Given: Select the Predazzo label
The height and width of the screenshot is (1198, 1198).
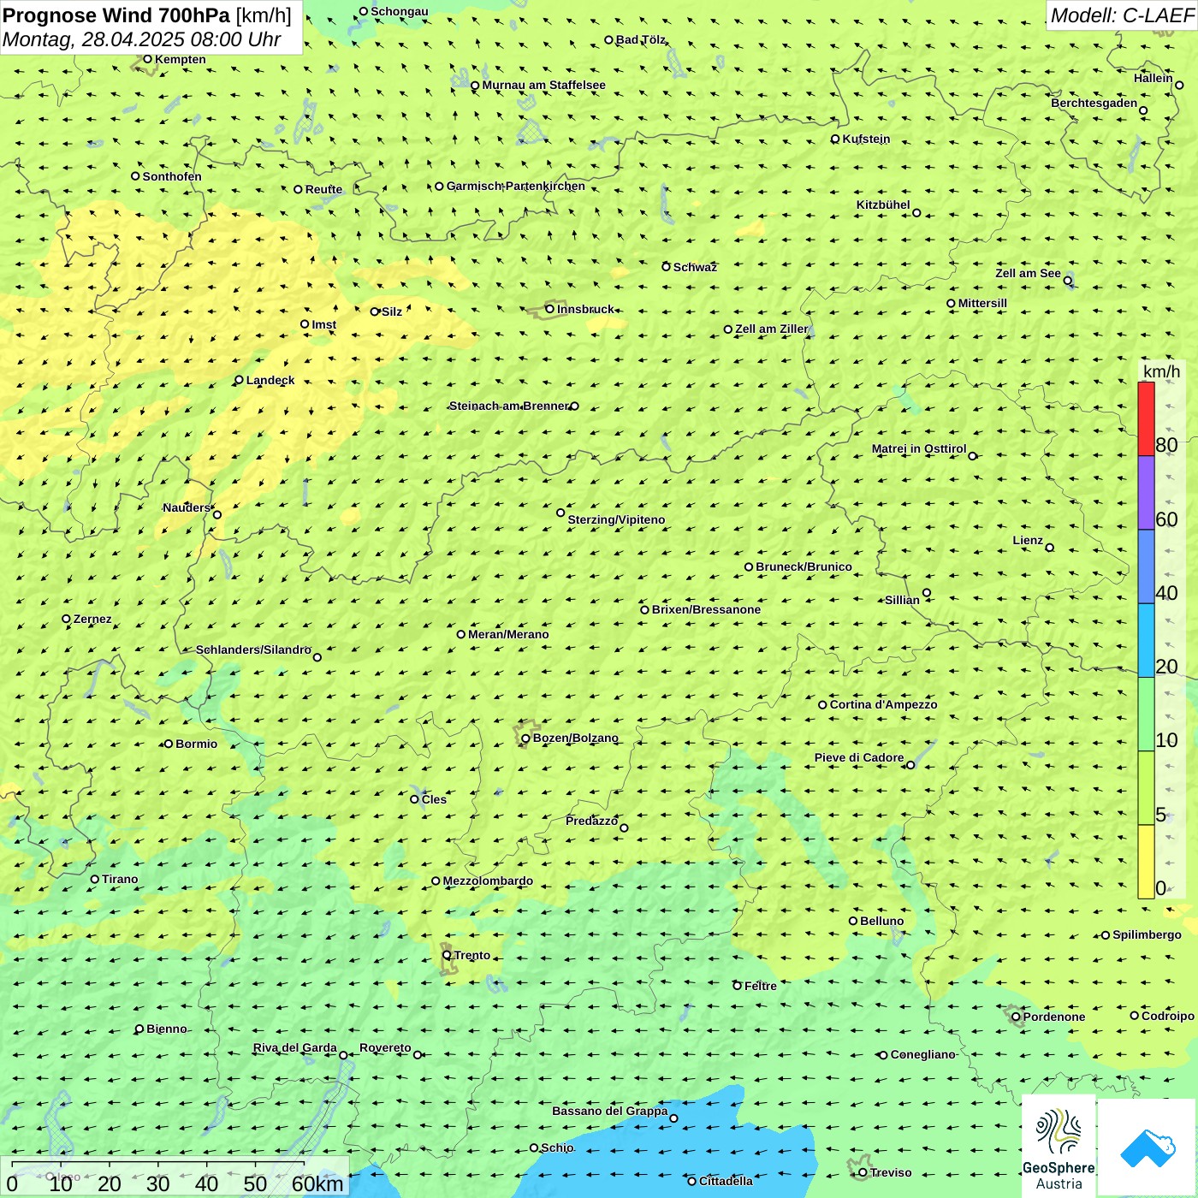Looking at the screenshot, I should 591,821.
